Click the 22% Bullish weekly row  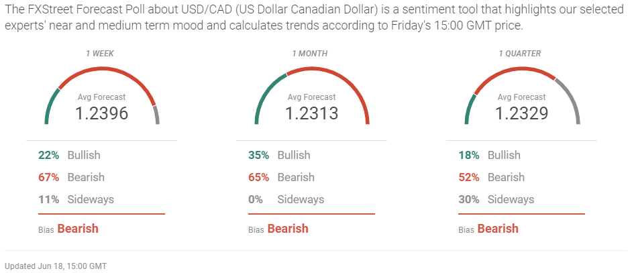click(x=70, y=155)
